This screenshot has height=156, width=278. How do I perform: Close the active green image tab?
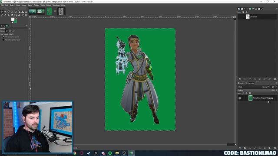tap(55, 11)
